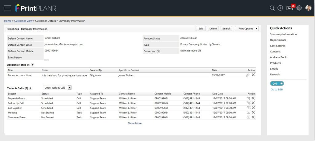This screenshot has width=315, height=141.
Task: Click phone icon for Follow Up Call
Action: 249,103
